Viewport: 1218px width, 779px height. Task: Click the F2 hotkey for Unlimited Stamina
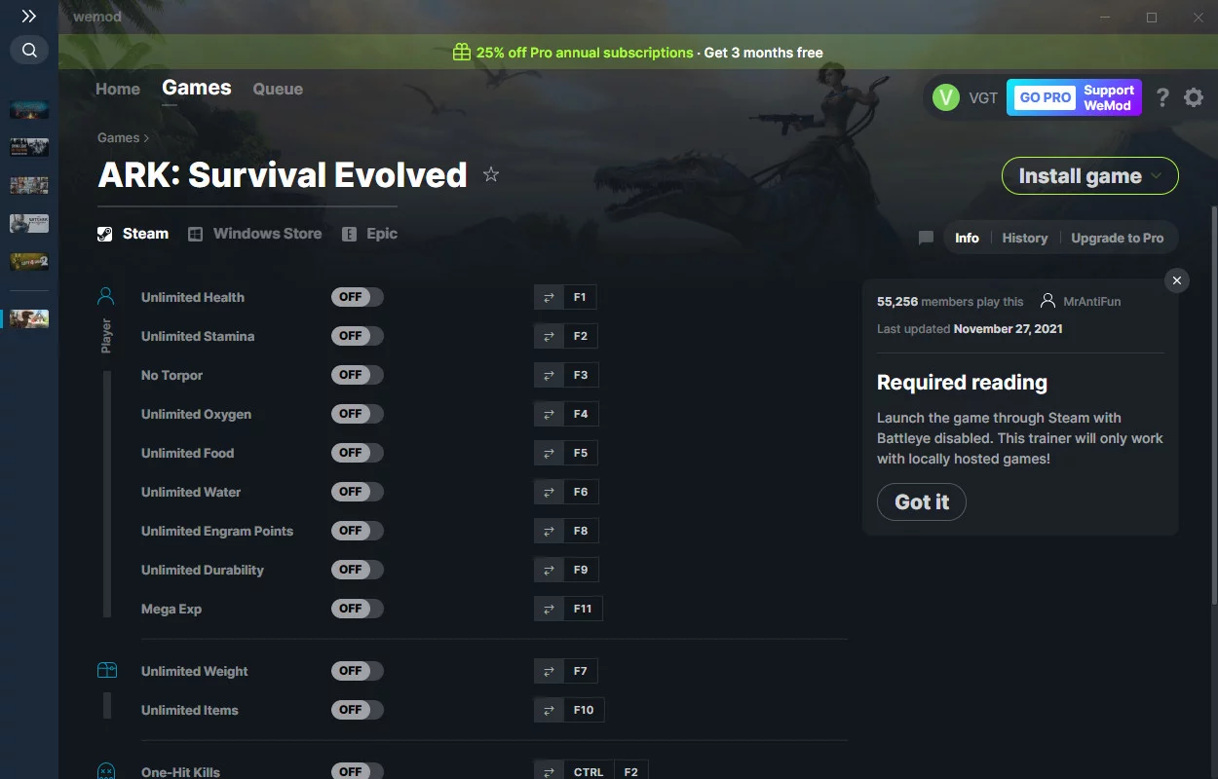(581, 336)
